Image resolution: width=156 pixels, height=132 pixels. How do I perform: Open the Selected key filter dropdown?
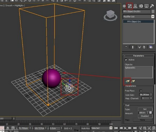111,128
